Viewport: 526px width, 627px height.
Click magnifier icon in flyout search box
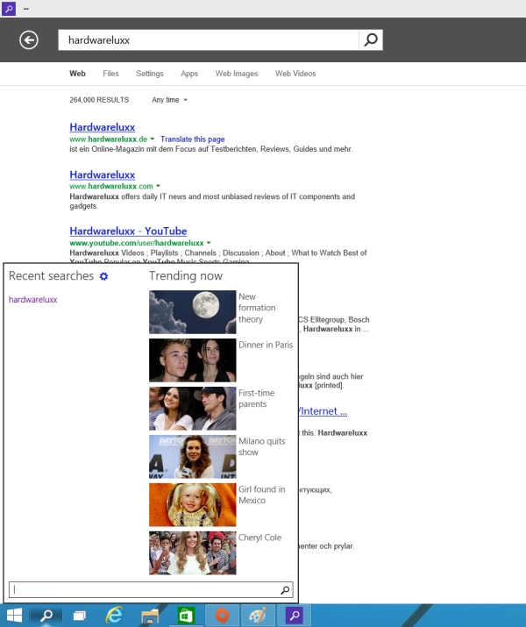(285, 590)
